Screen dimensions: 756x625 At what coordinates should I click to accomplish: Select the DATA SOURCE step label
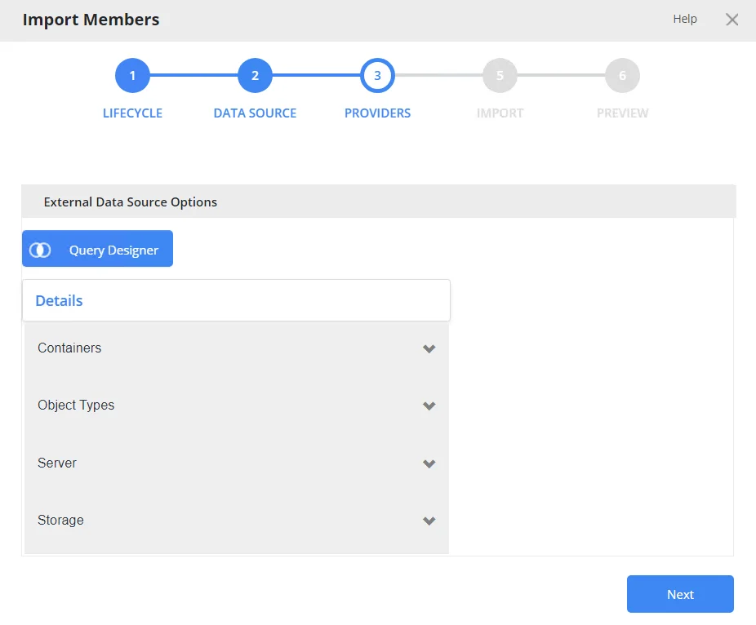tap(255, 113)
